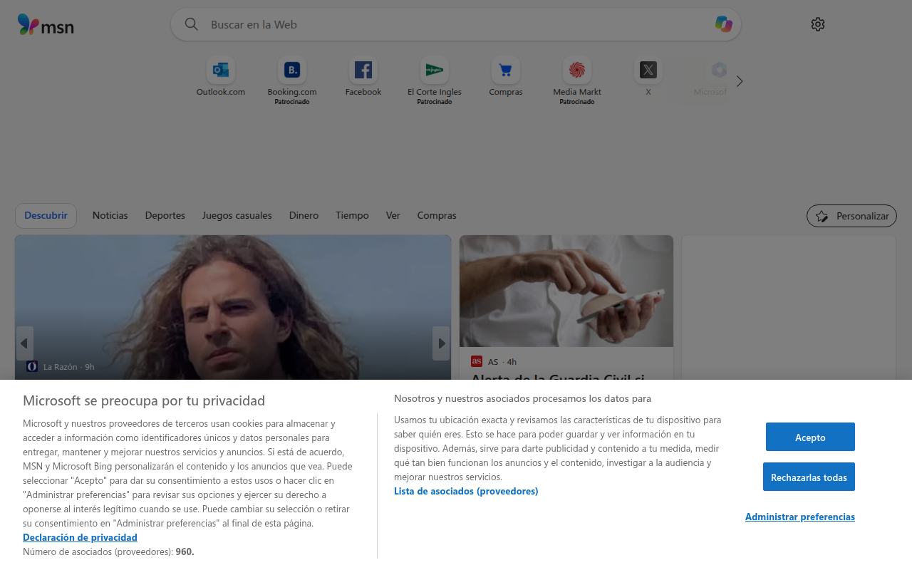
Task: Open the Outlook.com shortcut icon
Action: [x=221, y=70]
